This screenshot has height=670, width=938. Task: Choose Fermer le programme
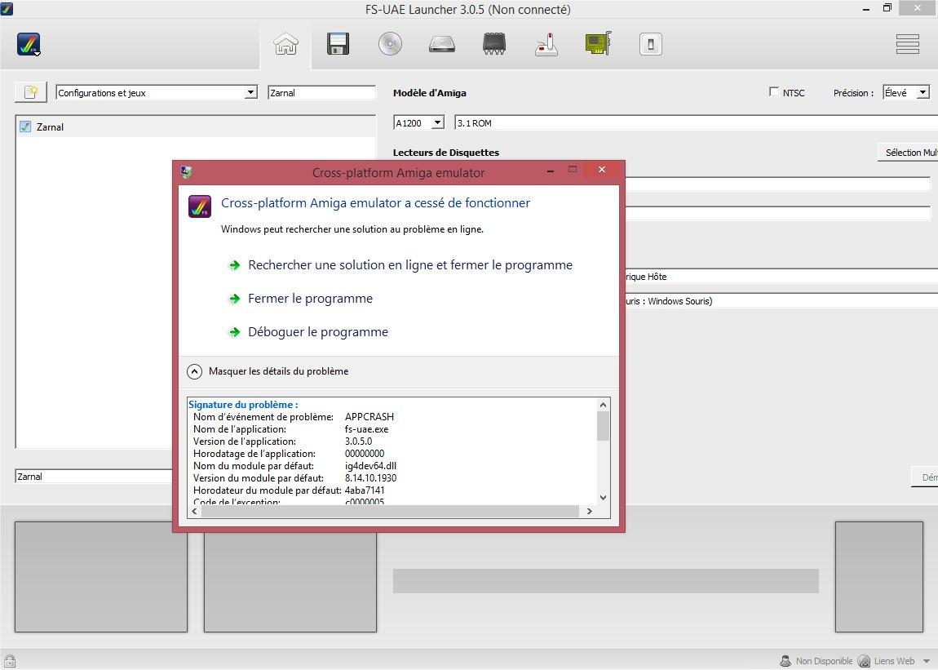pos(310,298)
